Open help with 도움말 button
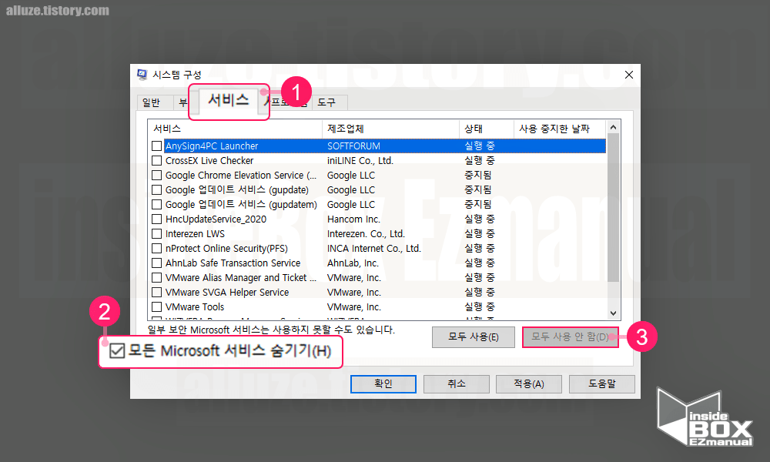The width and height of the screenshot is (770, 462). point(602,384)
